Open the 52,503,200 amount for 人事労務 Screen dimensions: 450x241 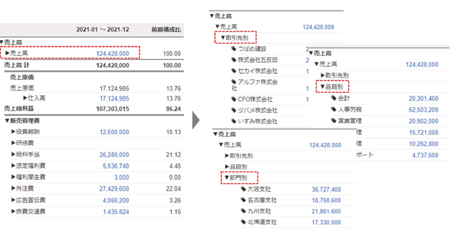(423, 110)
